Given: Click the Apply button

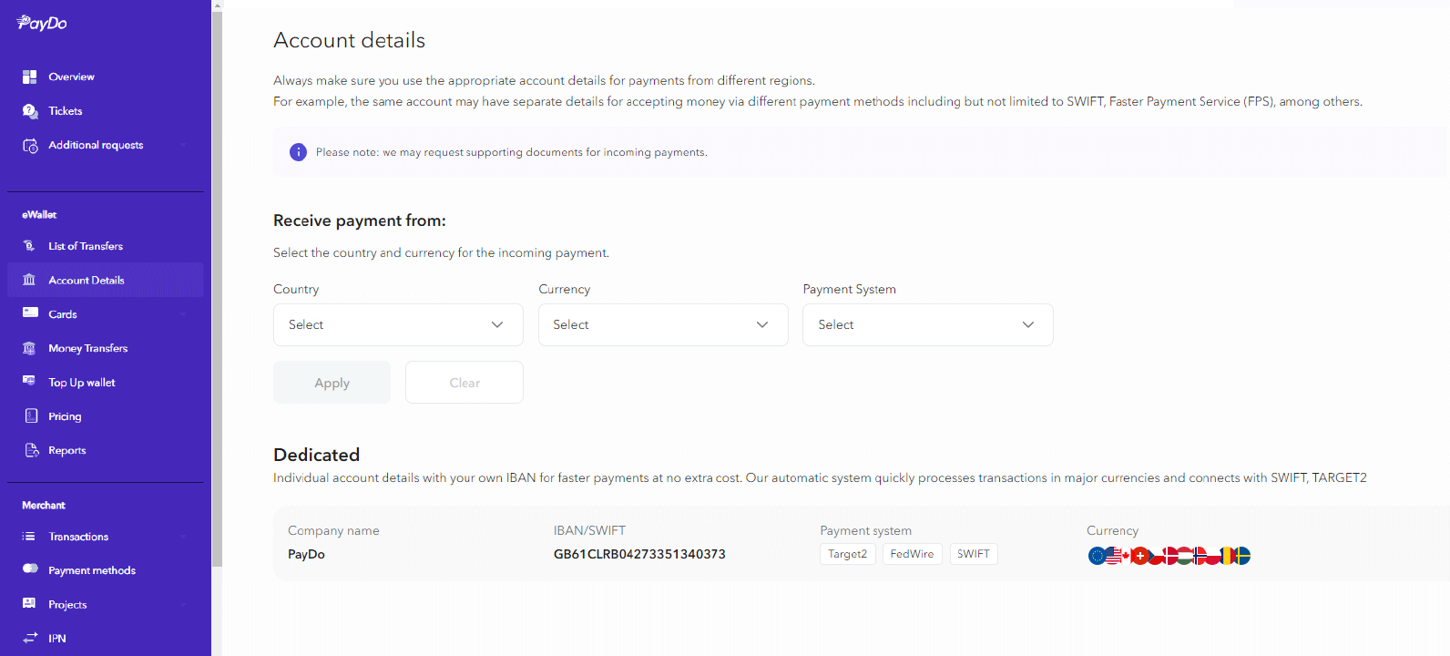Looking at the screenshot, I should [x=332, y=383].
